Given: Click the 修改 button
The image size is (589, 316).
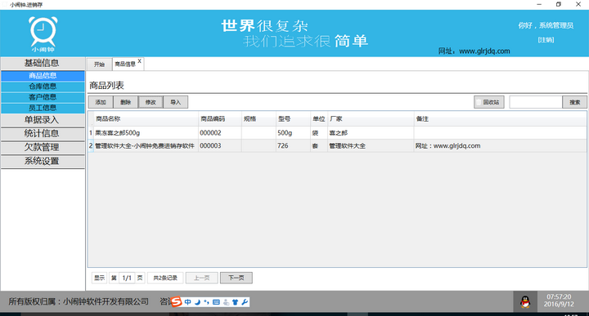Looking at the screenshot, I should click(x=151, y=102).
